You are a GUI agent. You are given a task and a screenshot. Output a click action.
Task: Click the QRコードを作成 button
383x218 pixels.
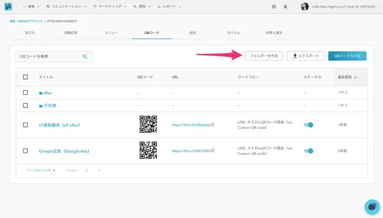click(x=347, y=56)
